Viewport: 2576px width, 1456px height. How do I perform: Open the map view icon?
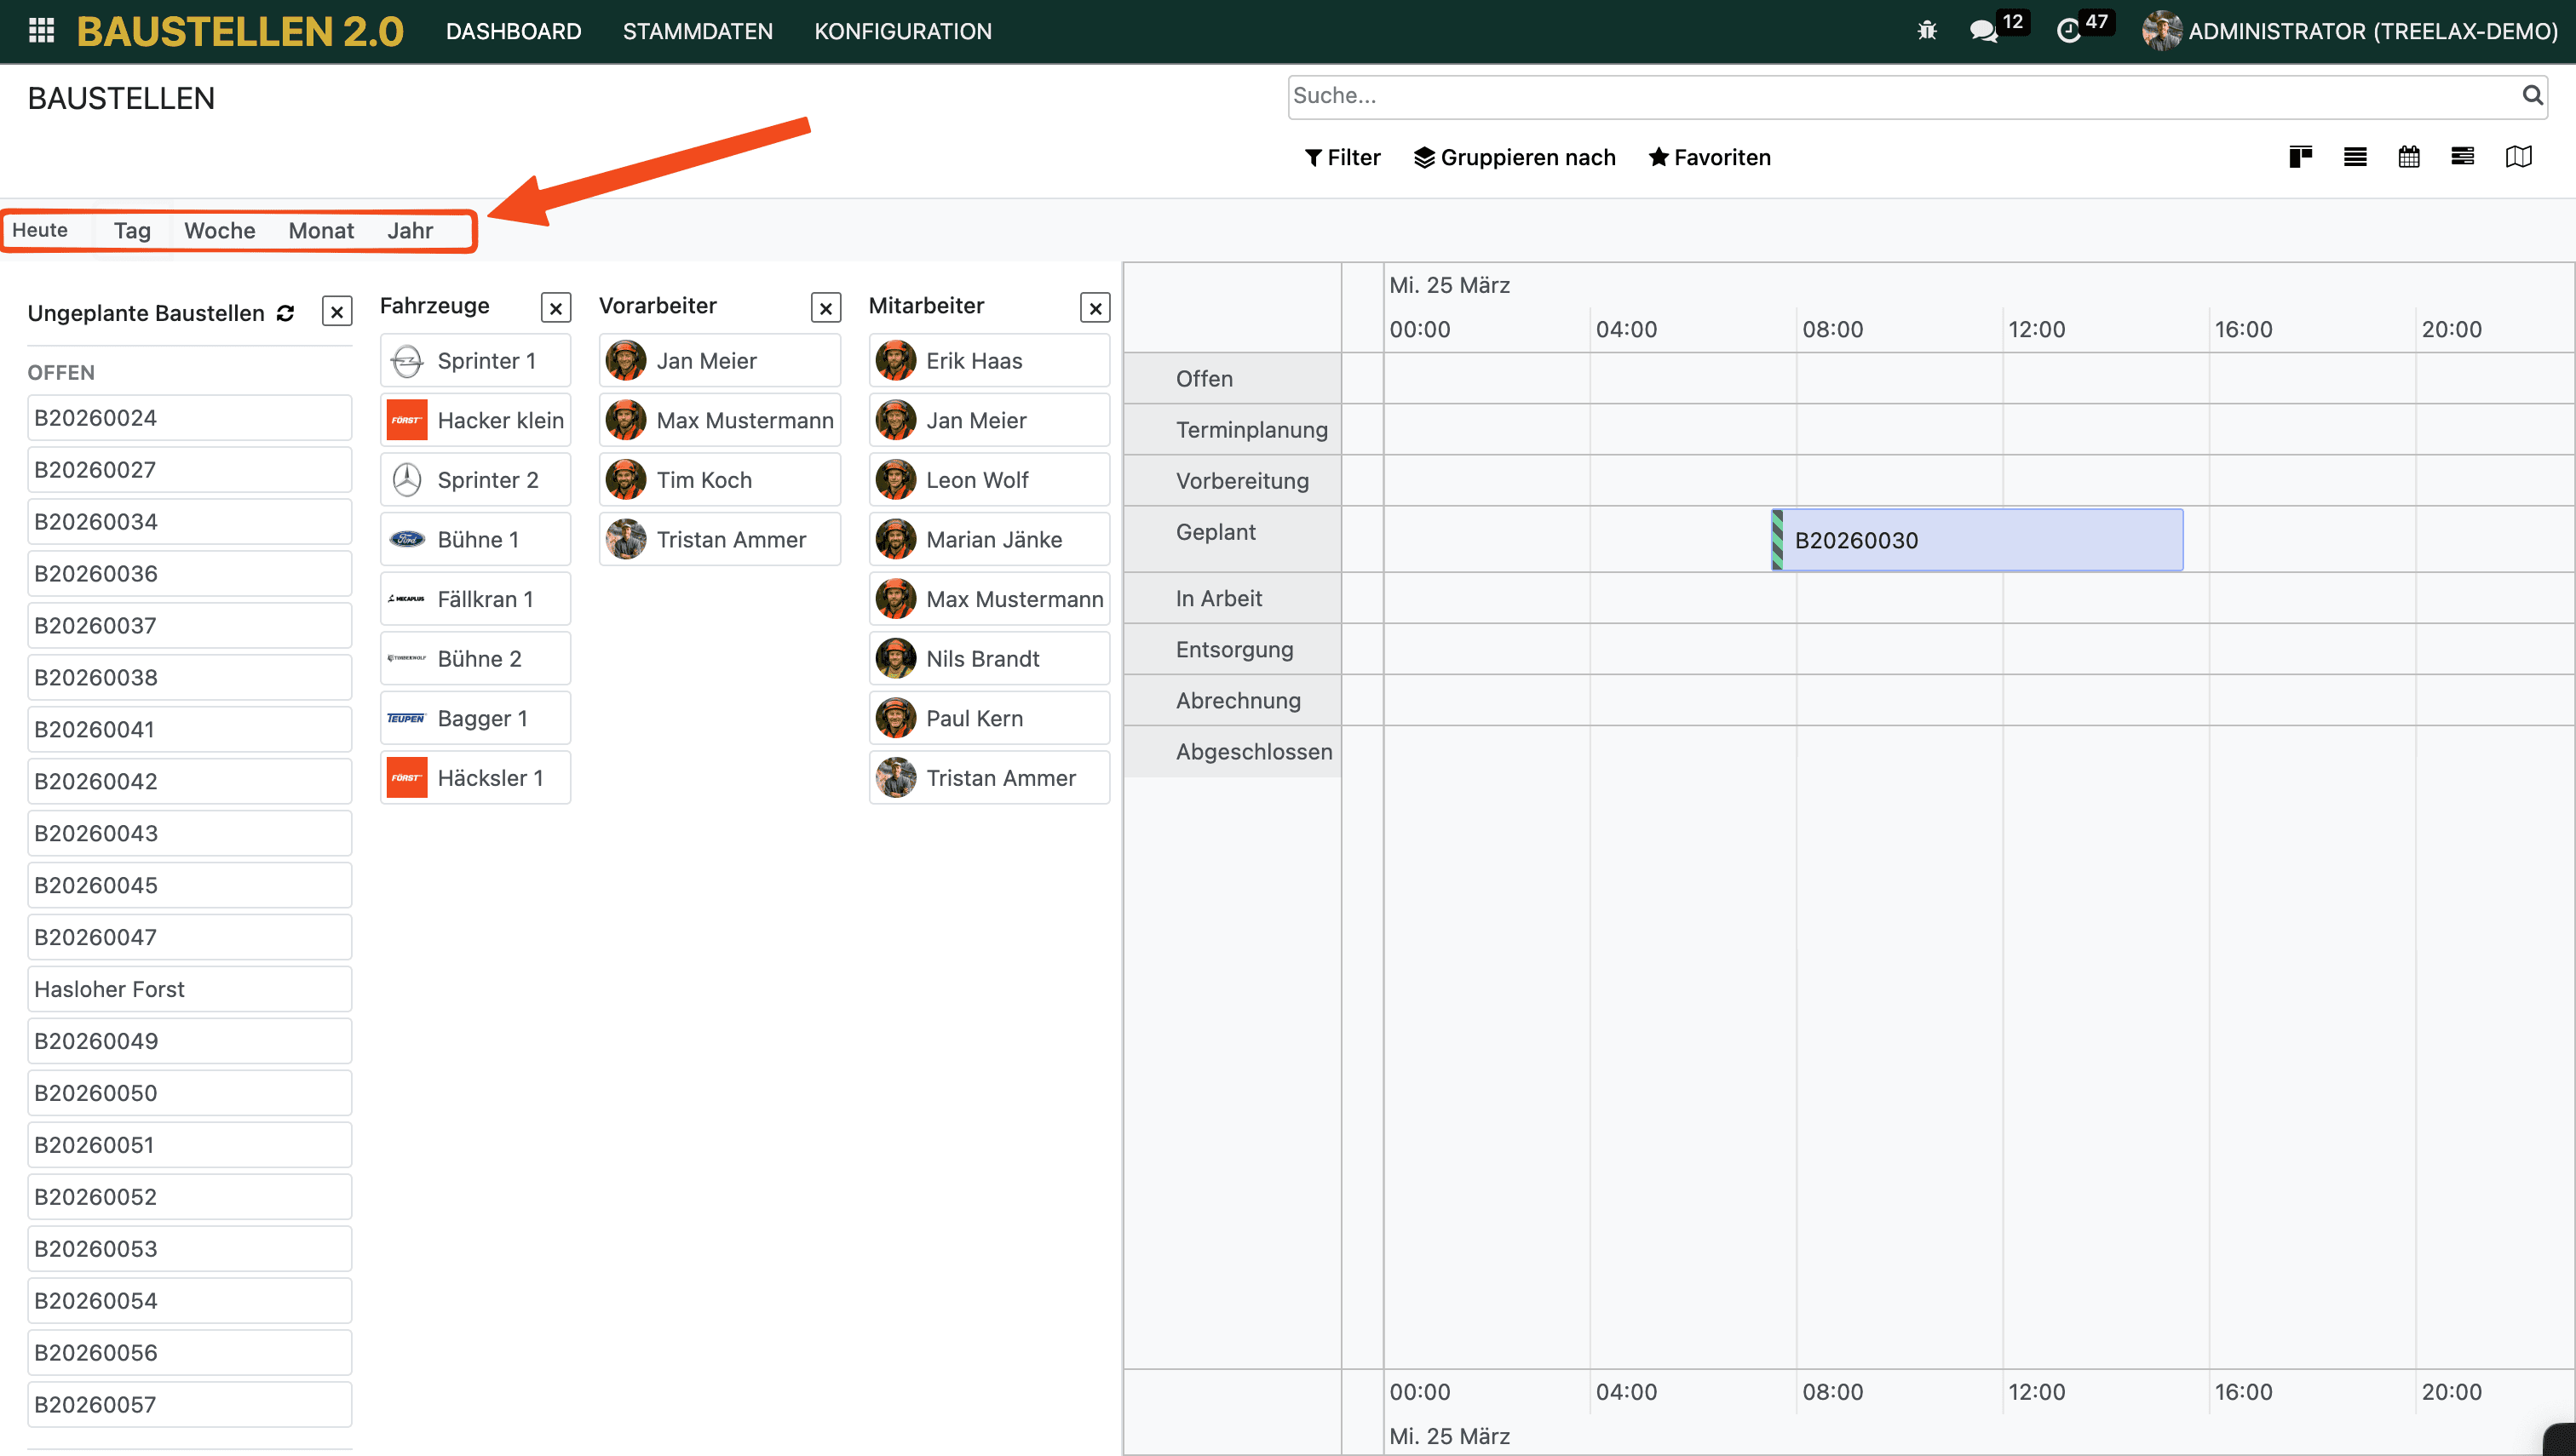click(x=2518, y=157)
